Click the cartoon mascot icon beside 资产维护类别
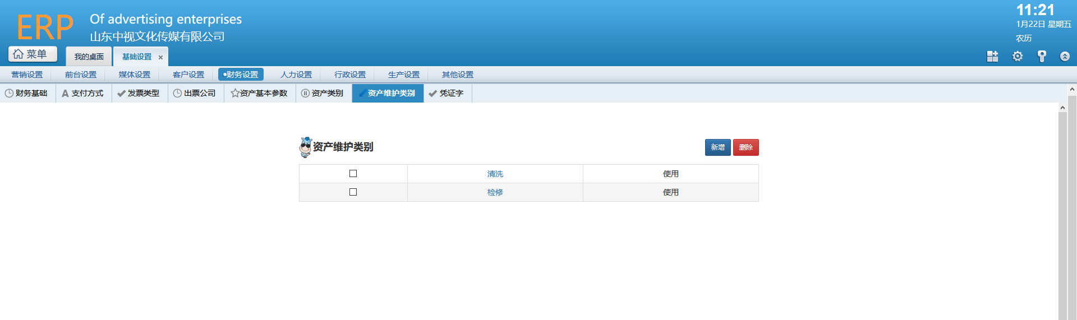This screenshot has width=1077, height=320. [305, 147]
